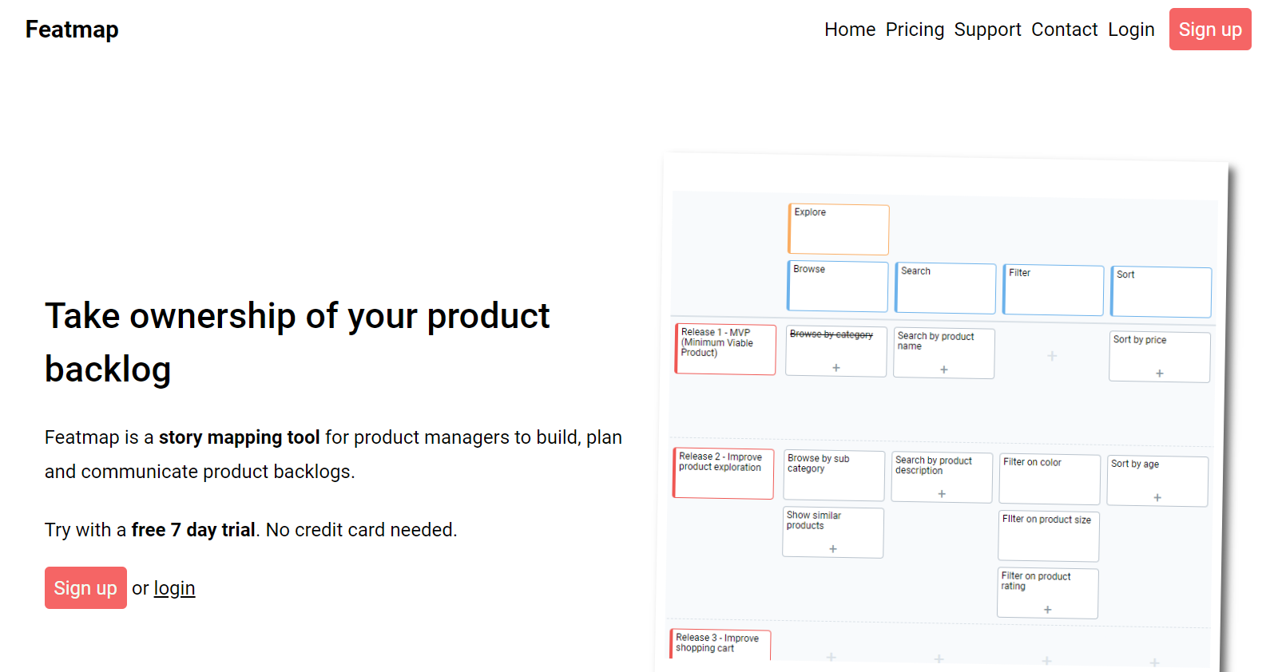1282x672 pixels.
Task: Add a card under Filter on product rating
Action: (x=1047, y=609)
